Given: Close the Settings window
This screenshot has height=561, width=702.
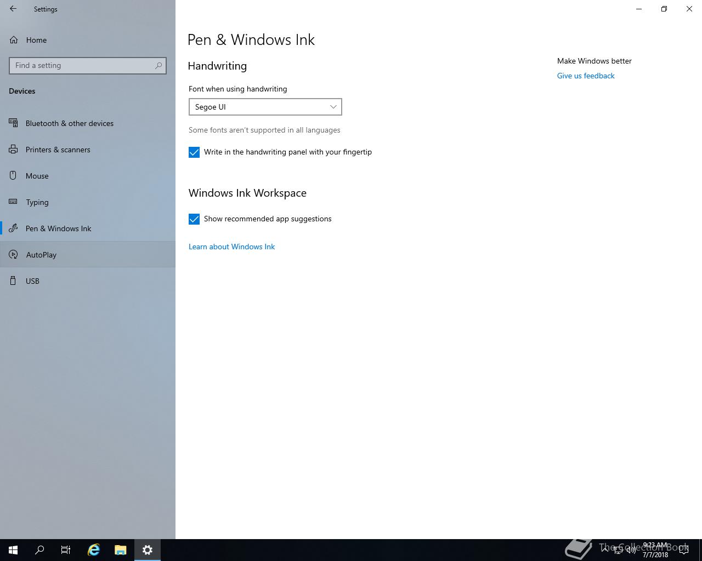Looking at the screenshot, I should 689,9.
